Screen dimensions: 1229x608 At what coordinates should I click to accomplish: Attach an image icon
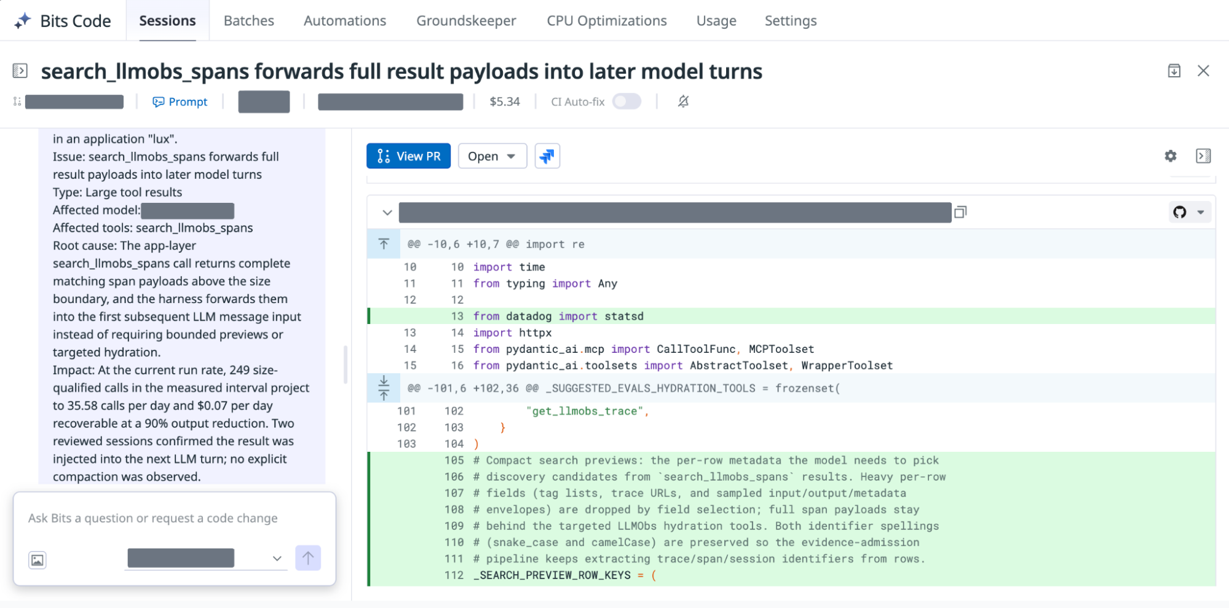coord(38,559)
